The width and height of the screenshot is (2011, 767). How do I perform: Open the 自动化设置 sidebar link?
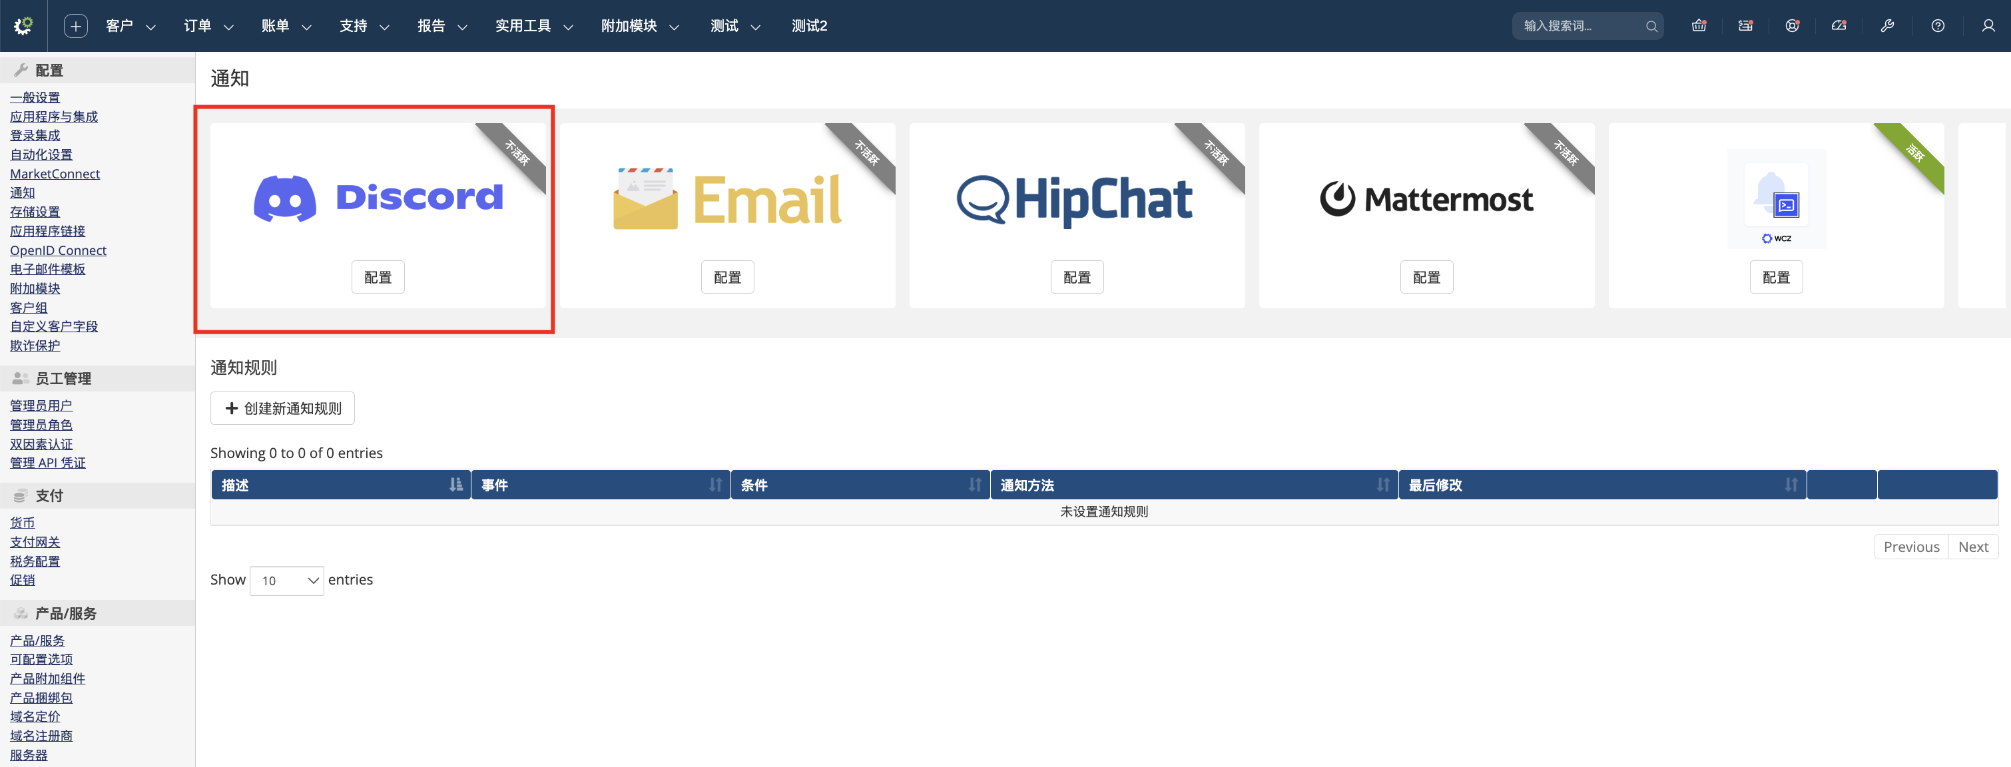[x=41, y=154]
